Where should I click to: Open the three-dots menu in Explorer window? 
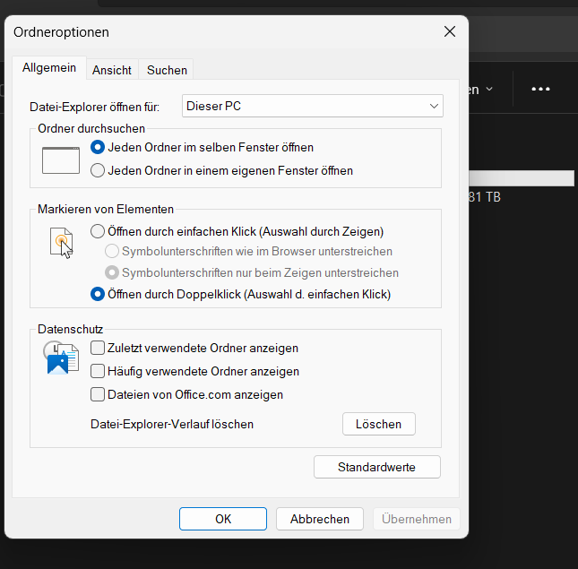click(x=540, y=89)
